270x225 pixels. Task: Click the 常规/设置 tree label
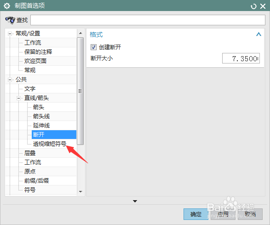coord(28,34)
